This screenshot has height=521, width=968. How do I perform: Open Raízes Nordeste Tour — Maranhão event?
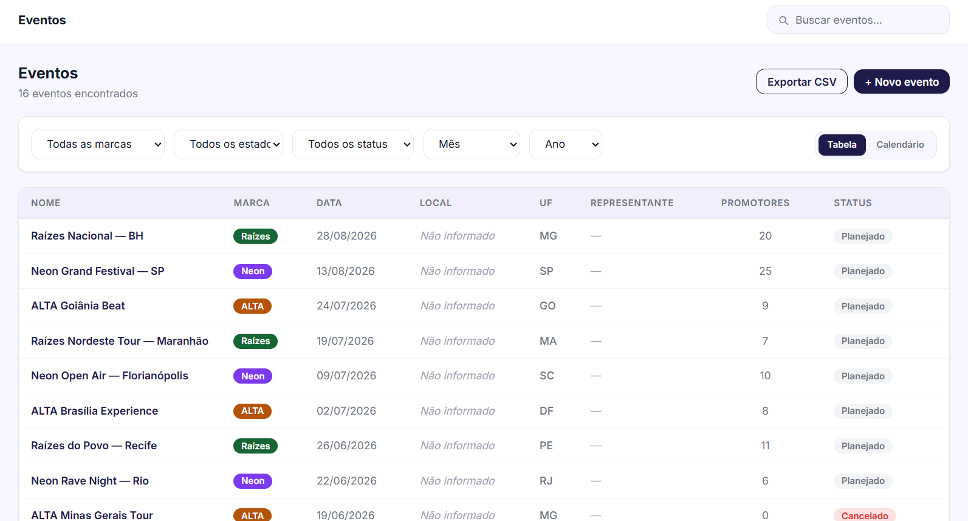[x=120, y=341]
